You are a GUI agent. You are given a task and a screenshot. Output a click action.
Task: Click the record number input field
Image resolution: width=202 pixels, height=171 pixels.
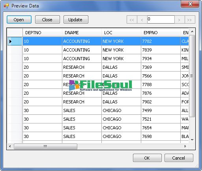point(161,19)
